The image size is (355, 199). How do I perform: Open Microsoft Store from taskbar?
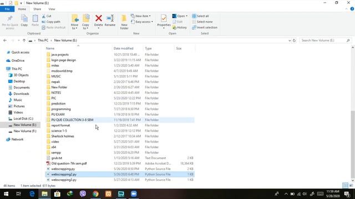click(57, 194)
